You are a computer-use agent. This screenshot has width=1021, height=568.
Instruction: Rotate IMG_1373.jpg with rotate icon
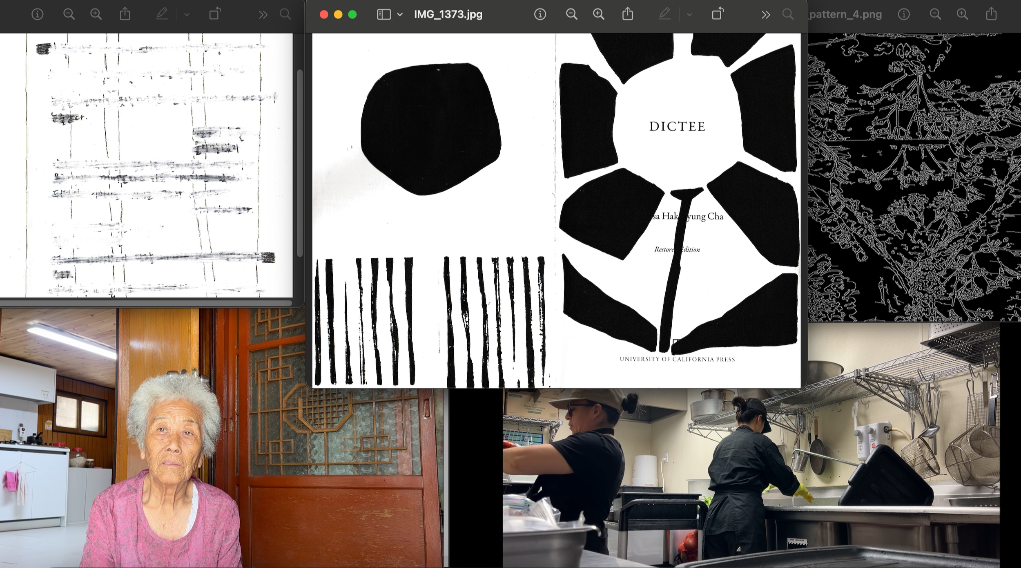tap(717, 14)
